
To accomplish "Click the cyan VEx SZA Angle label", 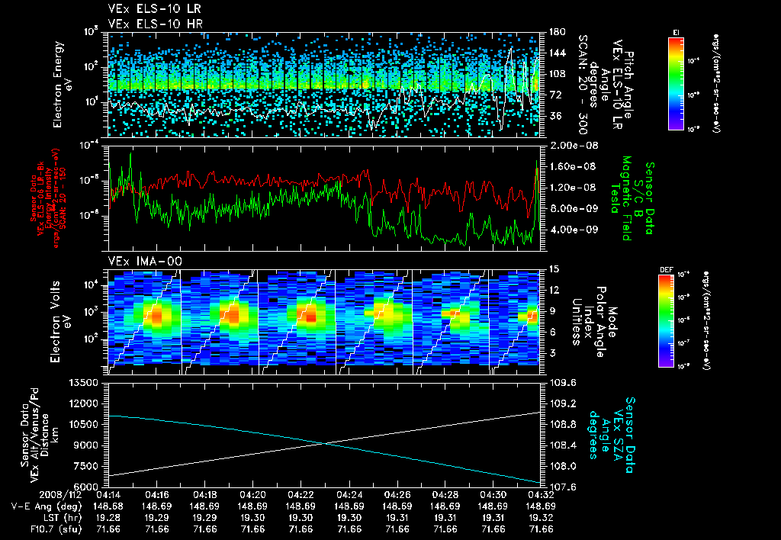I will click(x=612, y=435).
